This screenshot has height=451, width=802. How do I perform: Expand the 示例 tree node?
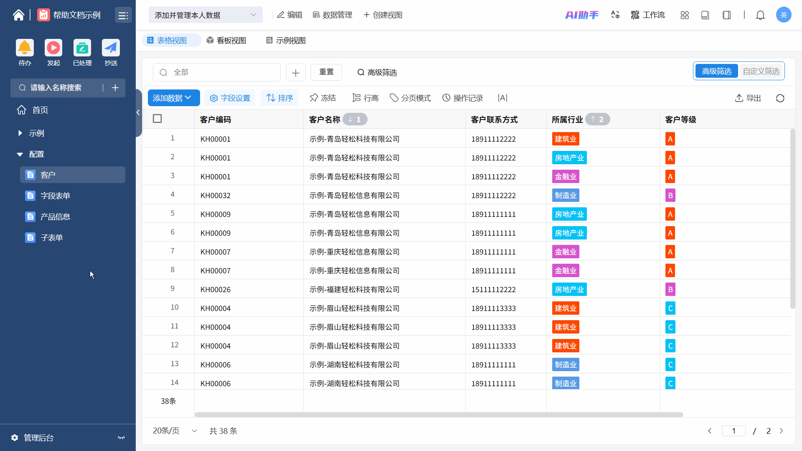20,133
